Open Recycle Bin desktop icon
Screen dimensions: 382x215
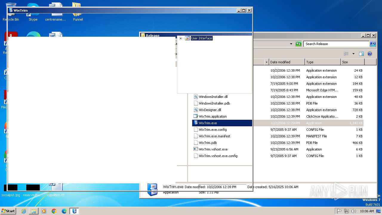point(11,12)
